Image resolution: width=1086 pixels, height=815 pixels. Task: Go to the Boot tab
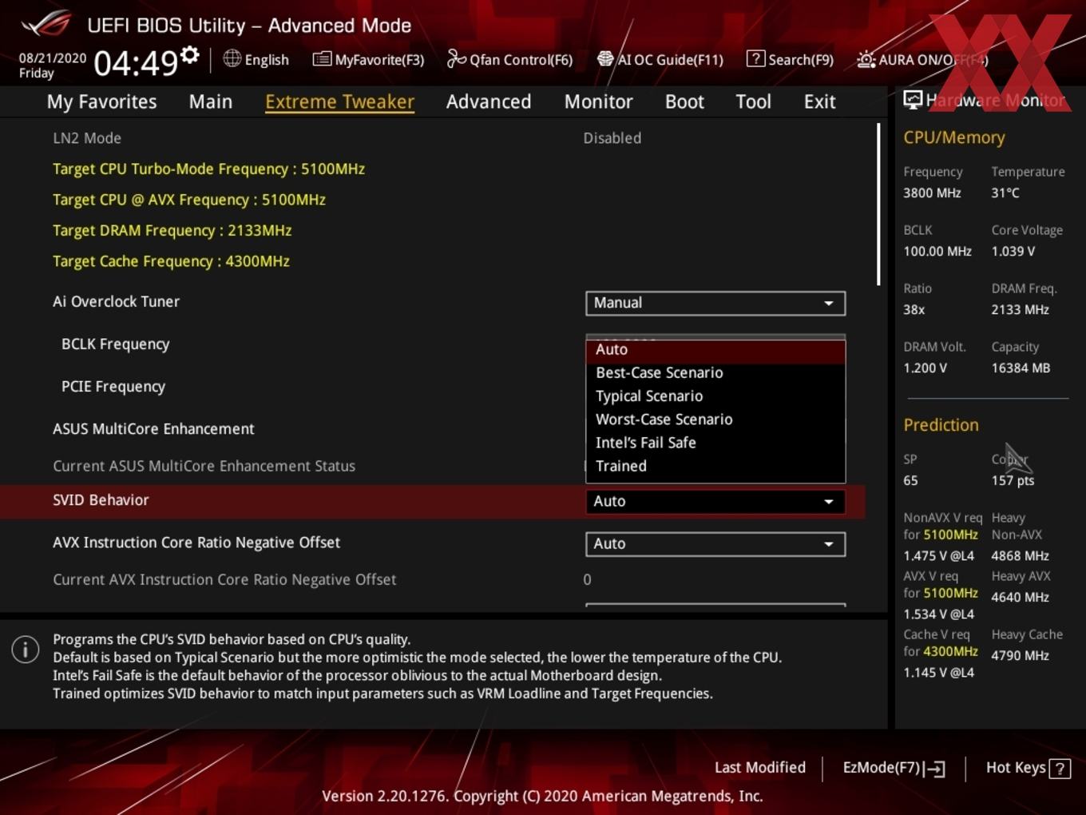pyautogui.click(x=684, y=101)
